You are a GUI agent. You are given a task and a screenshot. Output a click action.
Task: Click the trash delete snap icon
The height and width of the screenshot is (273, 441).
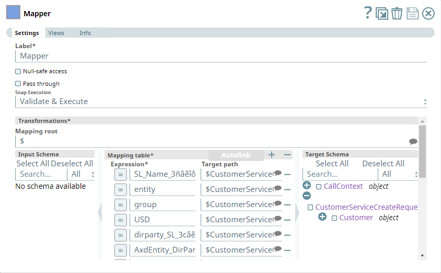(x=397, y=13)
